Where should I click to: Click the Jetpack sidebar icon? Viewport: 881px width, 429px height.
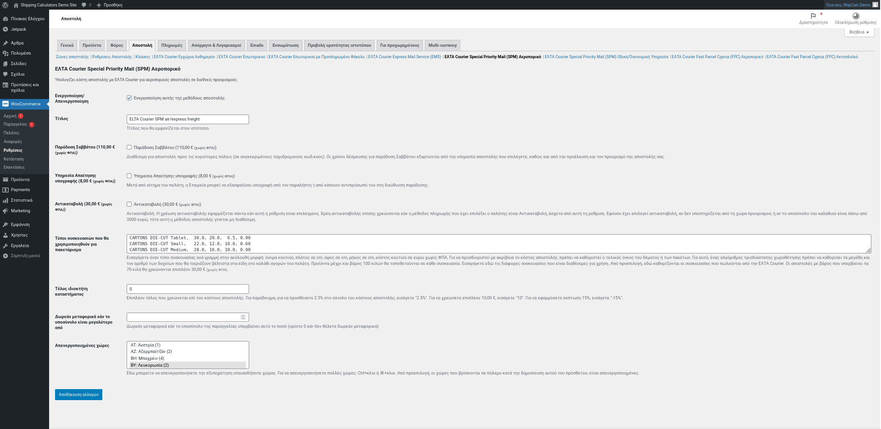pos(6,29)
